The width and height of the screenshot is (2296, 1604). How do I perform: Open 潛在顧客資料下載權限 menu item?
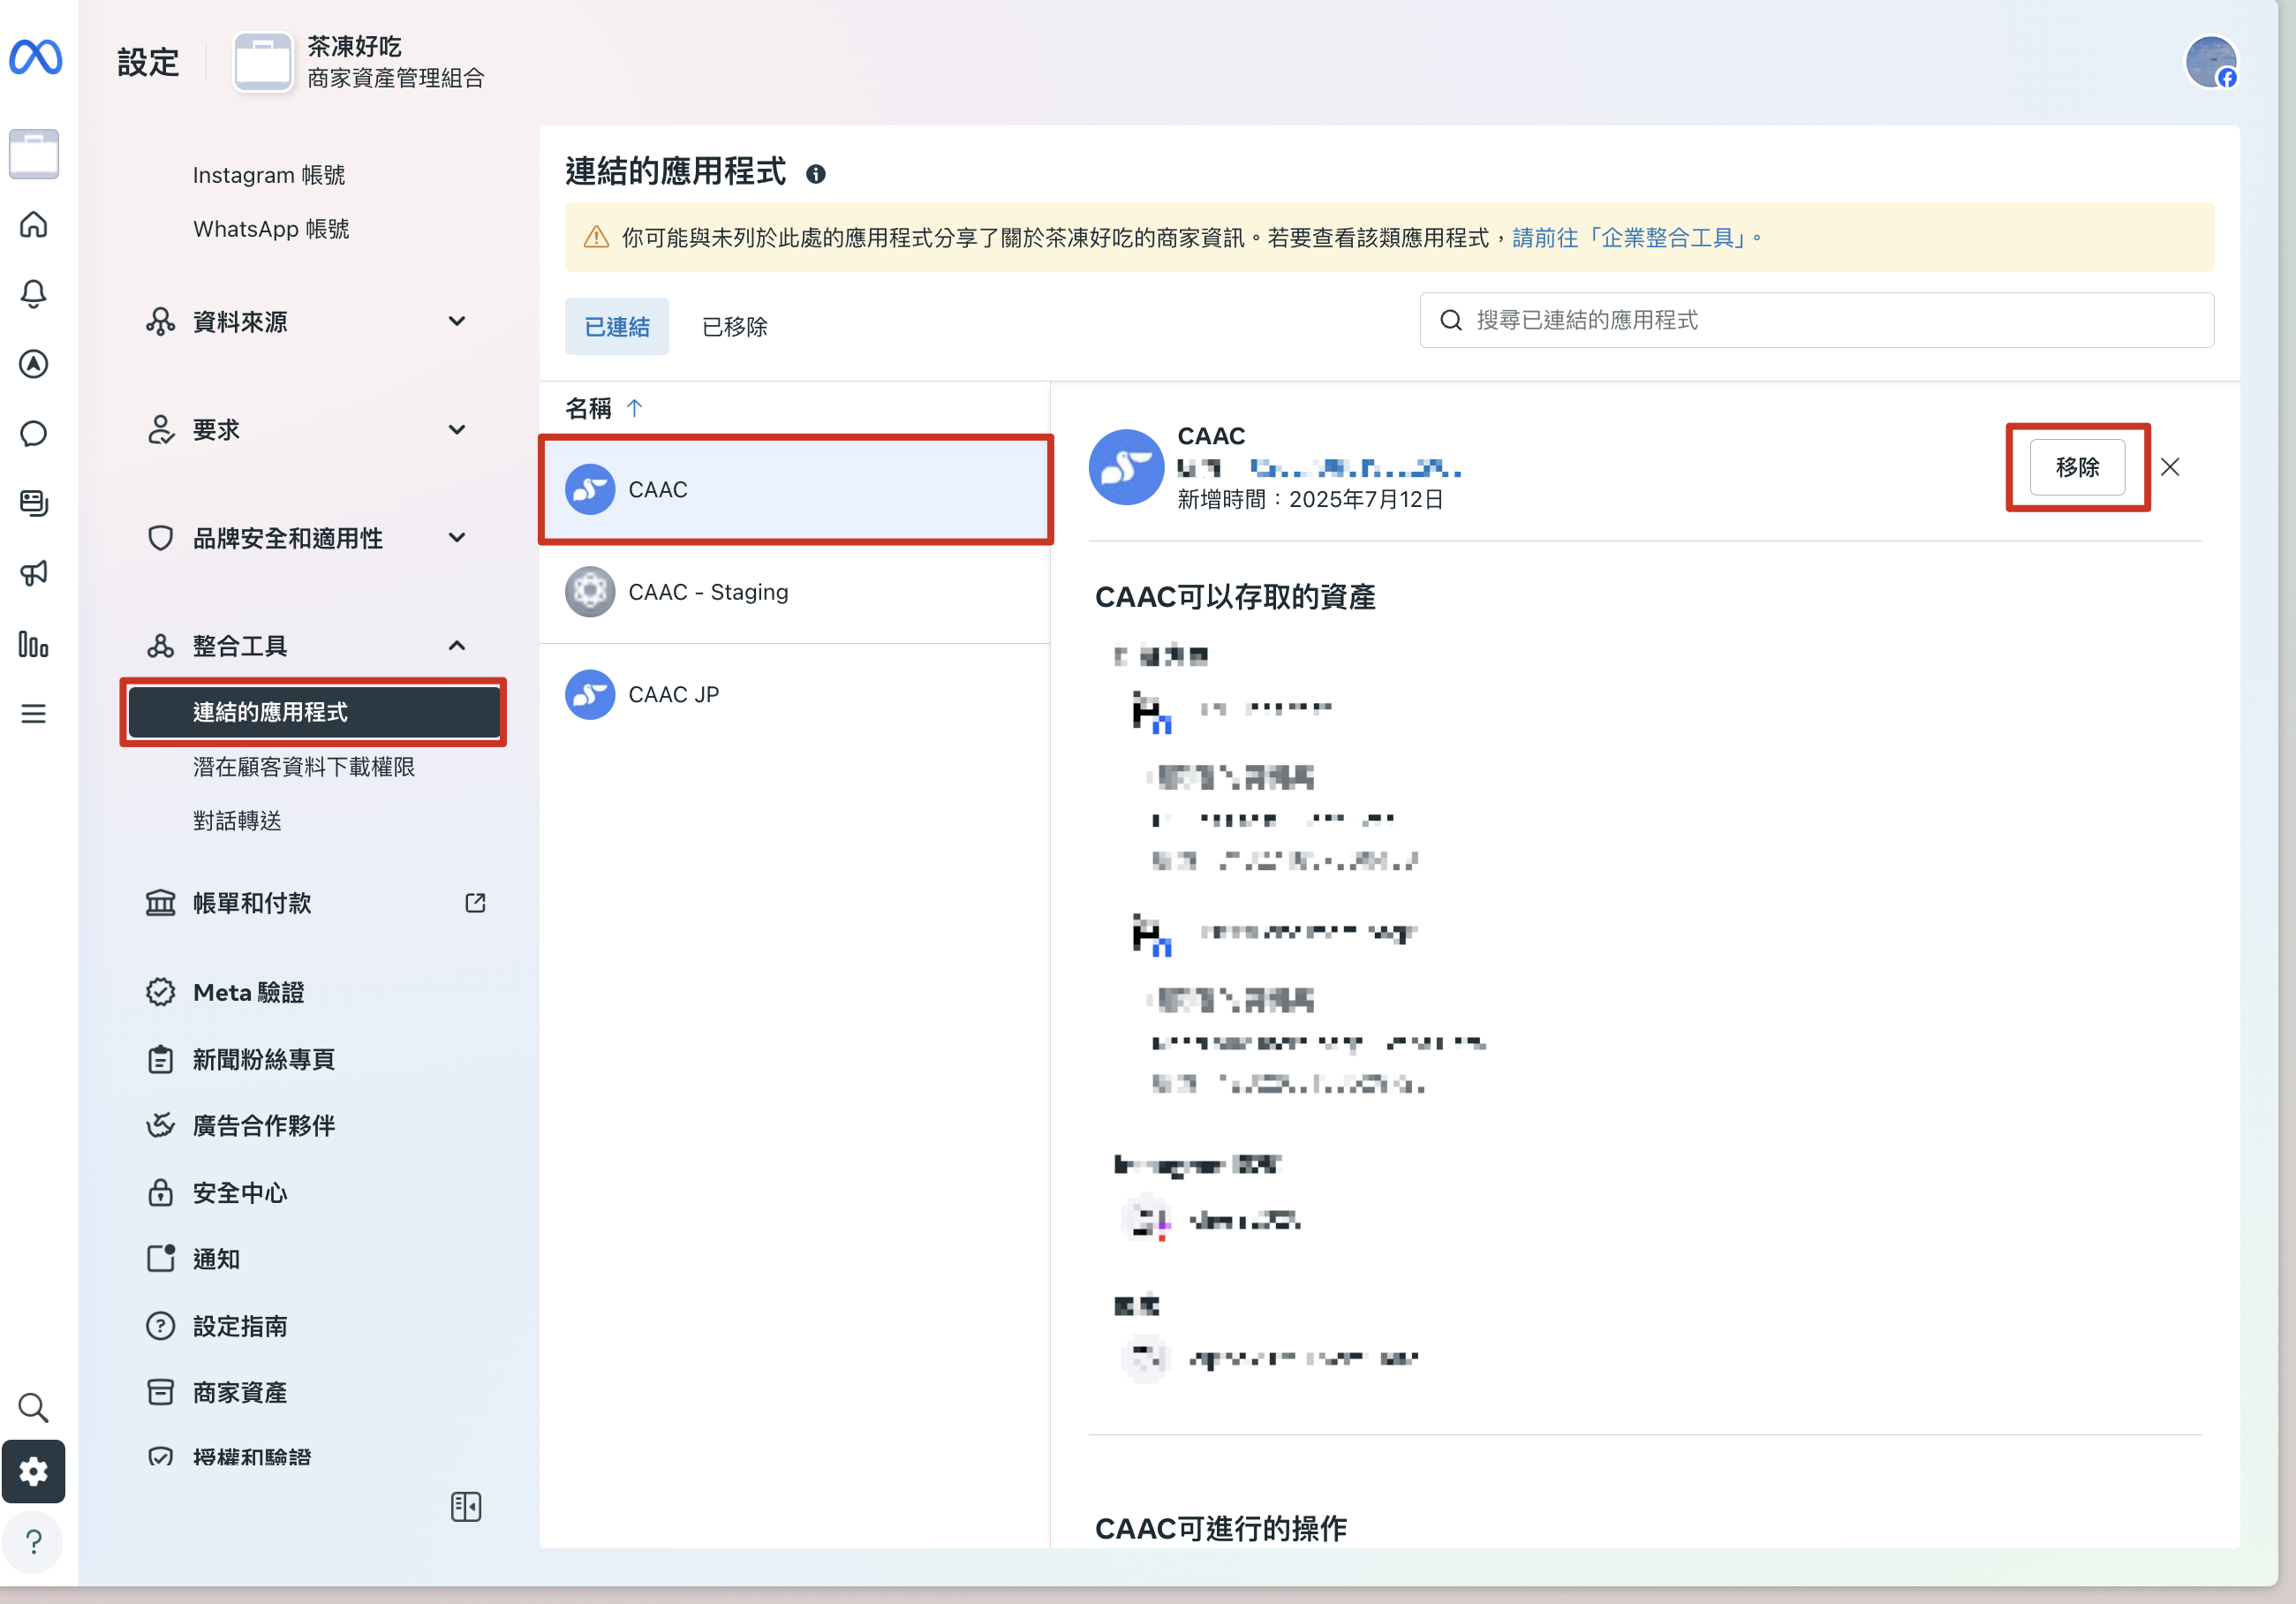pyautogui.click(x=304, y=767)
